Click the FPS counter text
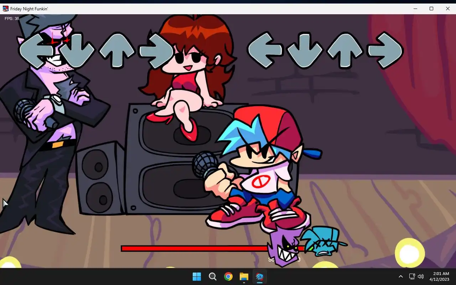Viewport: 456px width, 285px height. coord(12,19)
